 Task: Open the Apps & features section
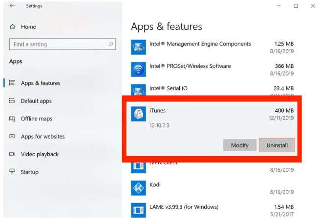pyautogui.click(x=41, y=83)
